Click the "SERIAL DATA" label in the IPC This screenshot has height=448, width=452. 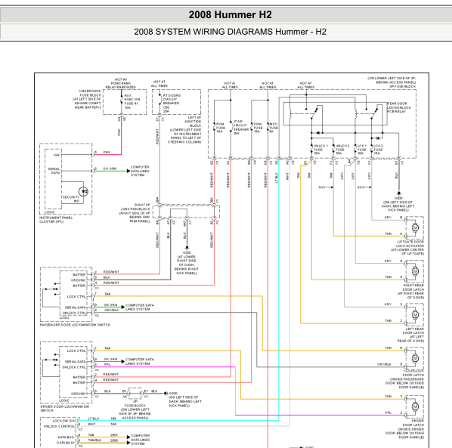tap(54, 171)
